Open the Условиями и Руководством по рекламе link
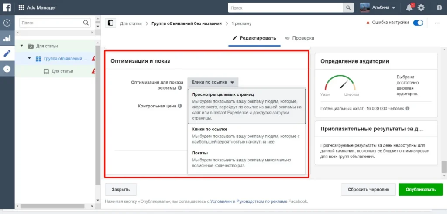Image resolution: width=447 pixels, height=214 pixels. coord(249,201)
